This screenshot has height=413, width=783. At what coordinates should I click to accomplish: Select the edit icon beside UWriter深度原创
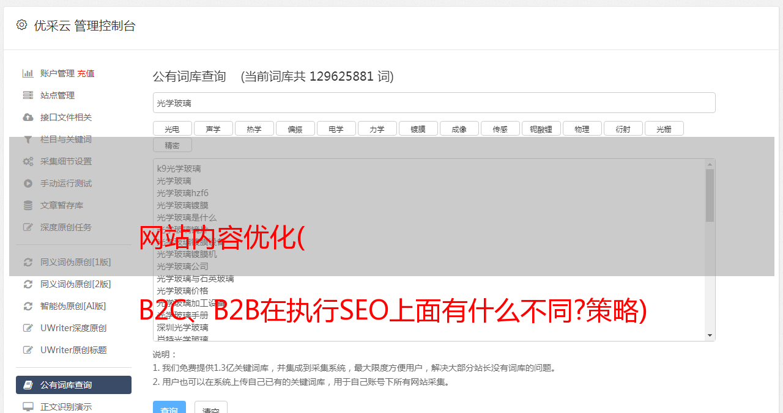pos(28,328)
